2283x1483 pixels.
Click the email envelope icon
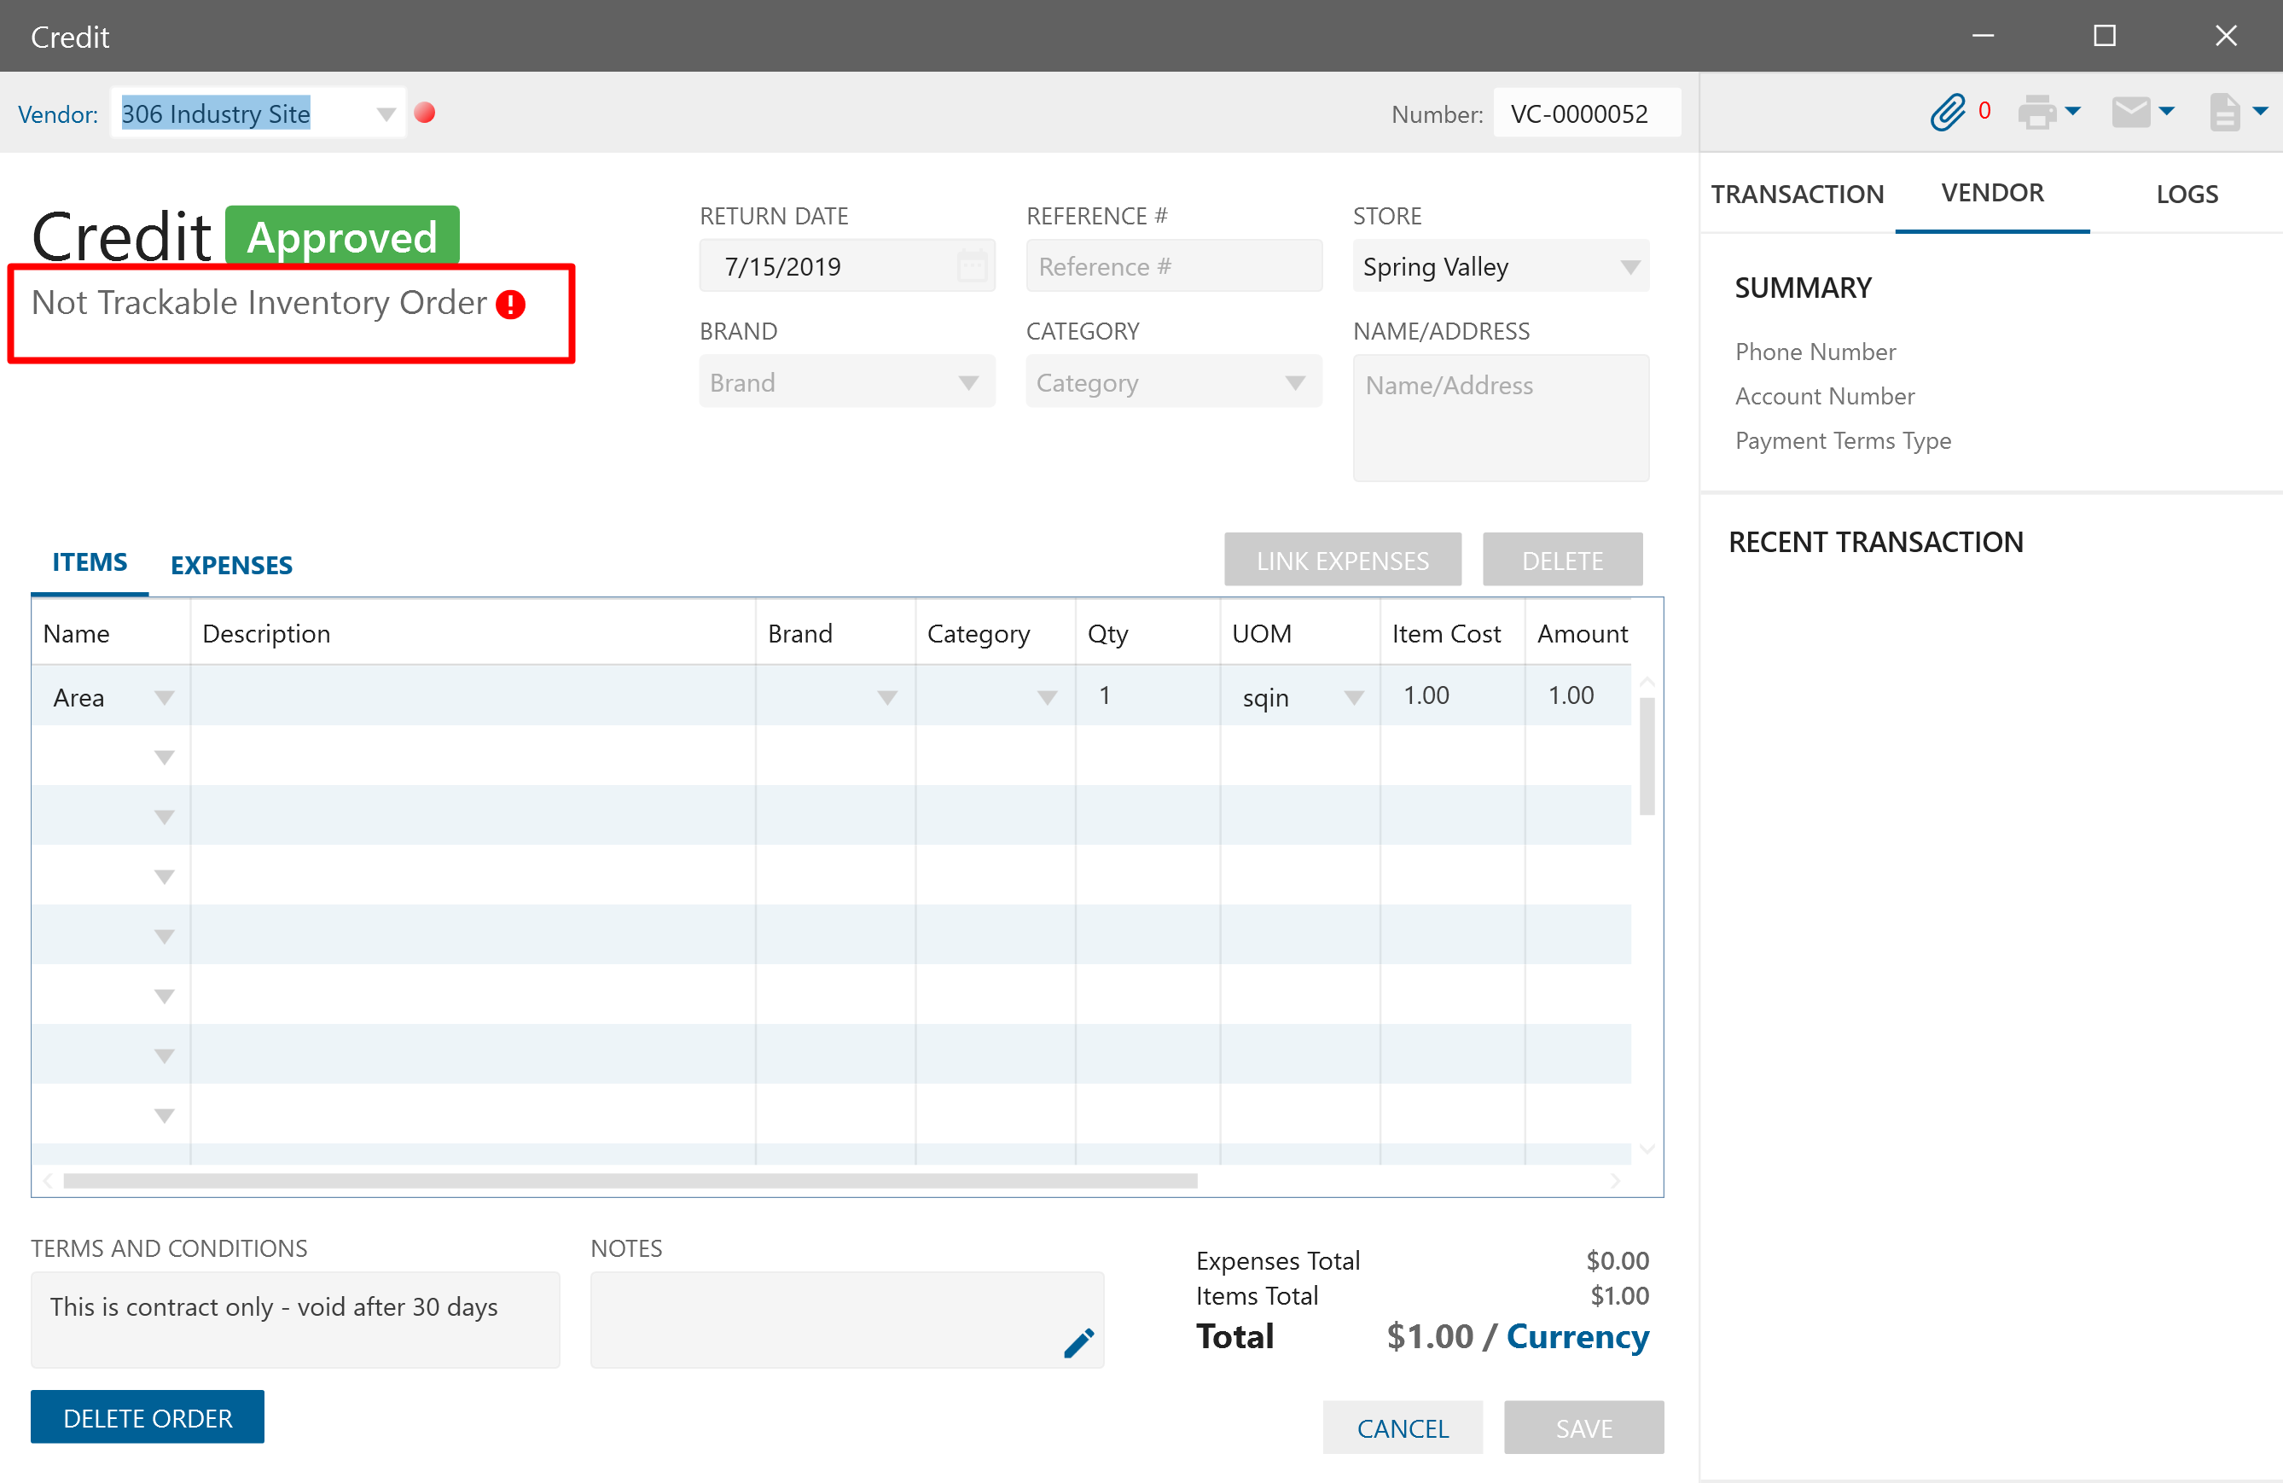(x=2130, y=113)
